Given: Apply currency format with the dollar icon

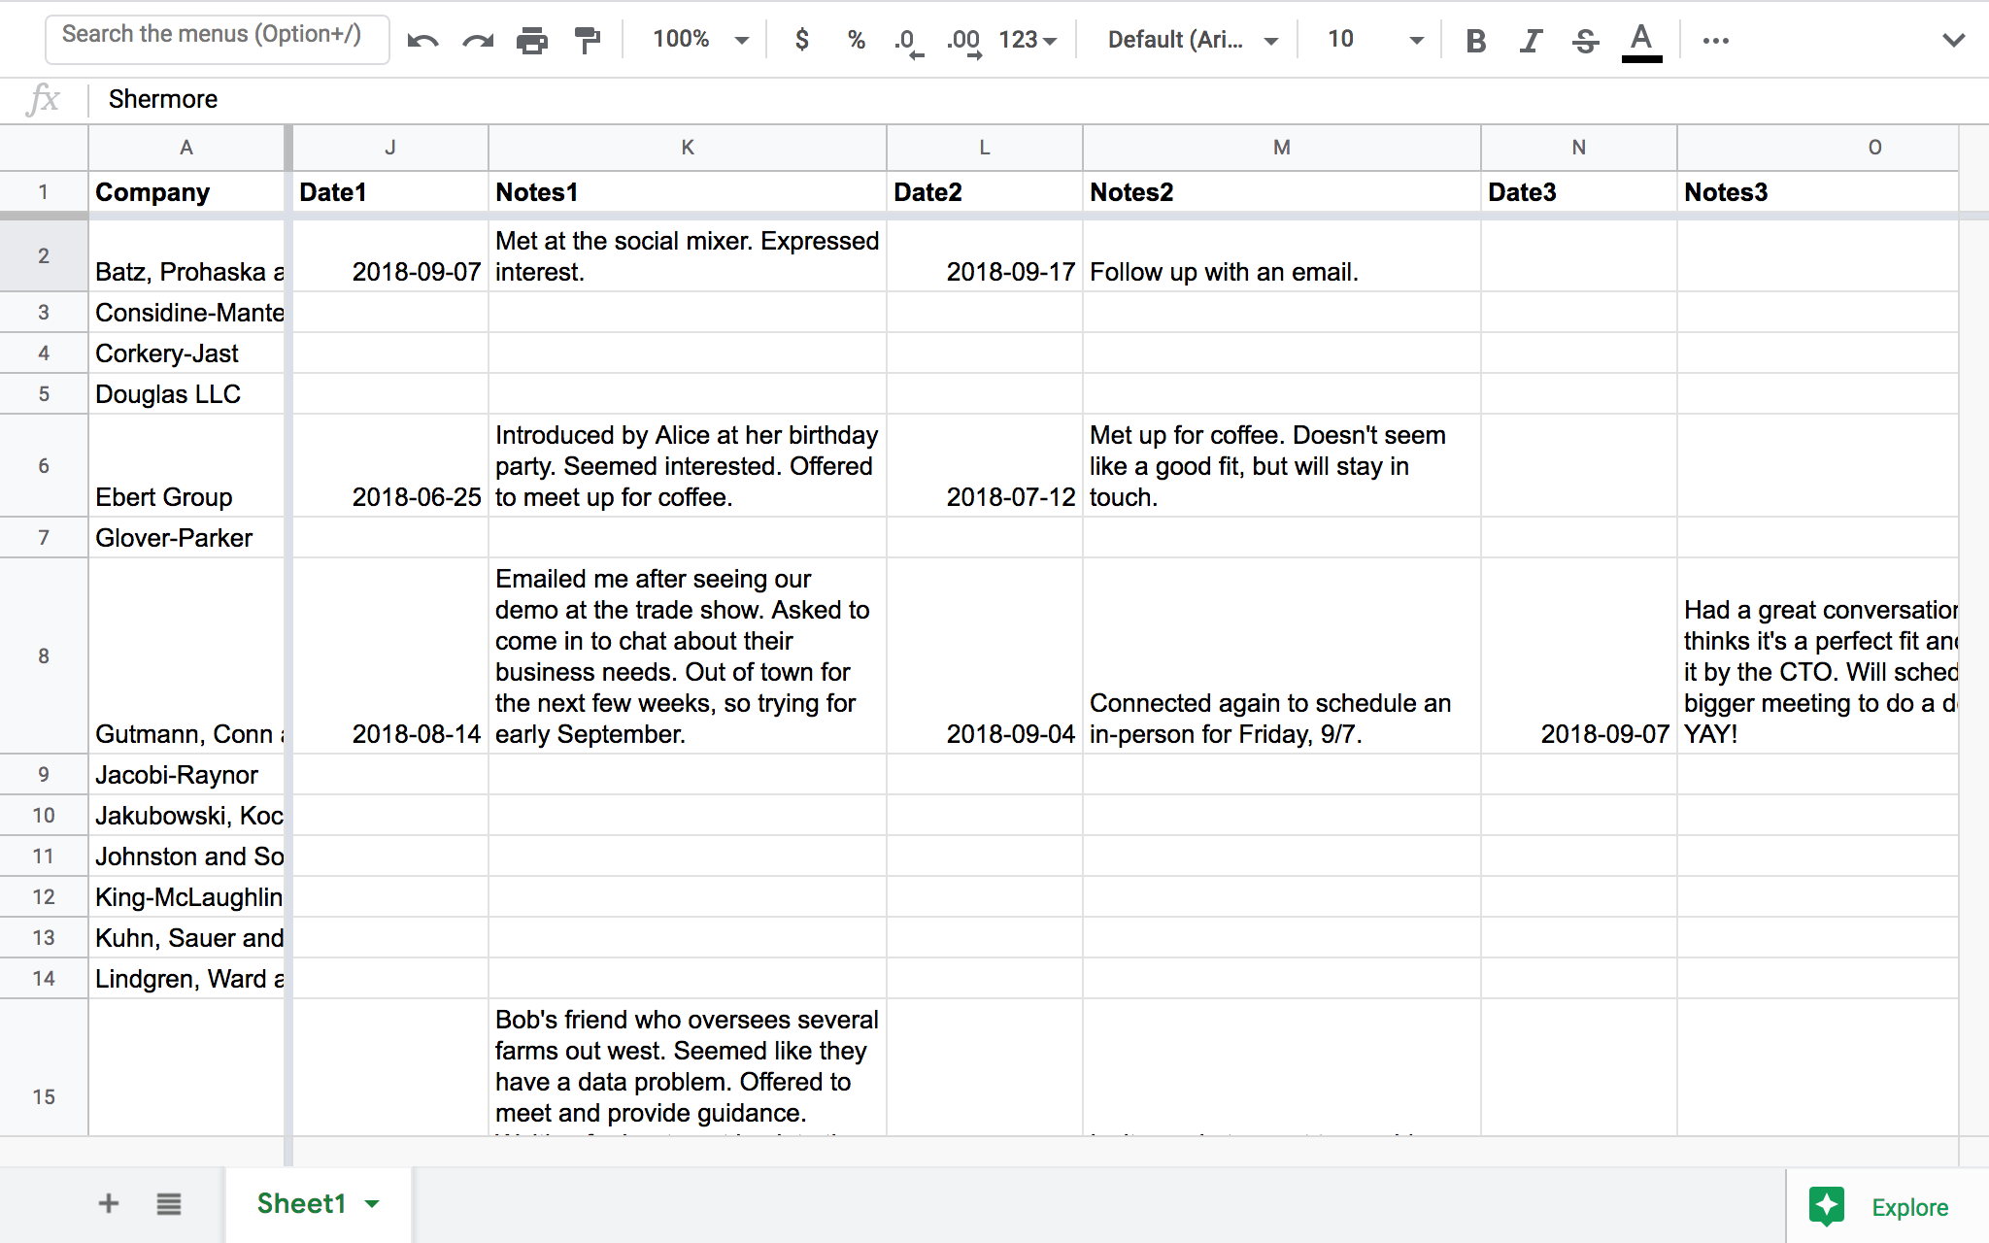Looking at the screenshot, I should click(x=802, y=39).
